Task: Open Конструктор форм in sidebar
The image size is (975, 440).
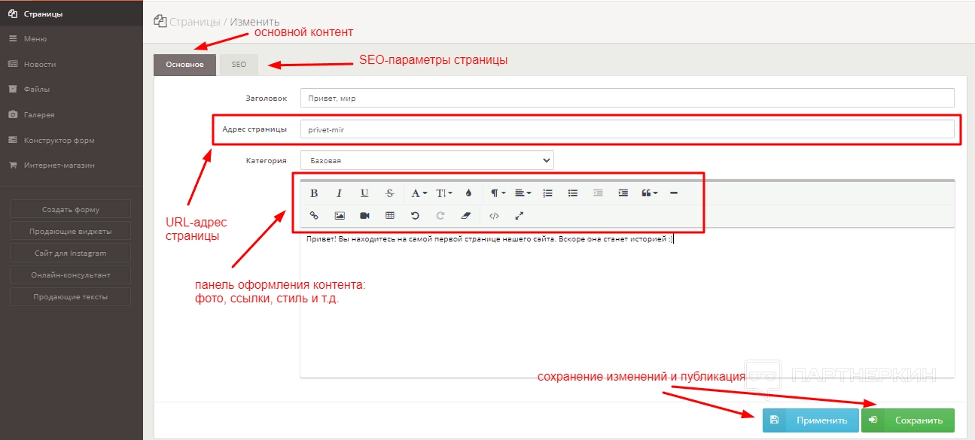Action: (72, 140)
